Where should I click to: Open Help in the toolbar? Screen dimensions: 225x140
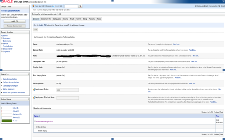click(x=61, y=6)
